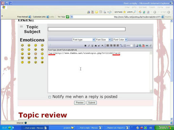Open the תצוגה (View) menu
174x130 pixels.
[152, 7]
